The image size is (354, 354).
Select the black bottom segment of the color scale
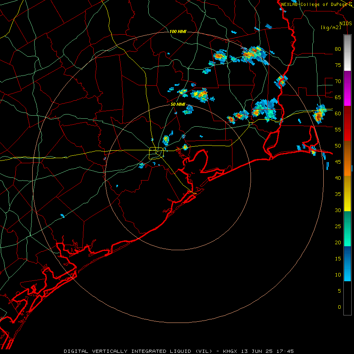[347, 298]
